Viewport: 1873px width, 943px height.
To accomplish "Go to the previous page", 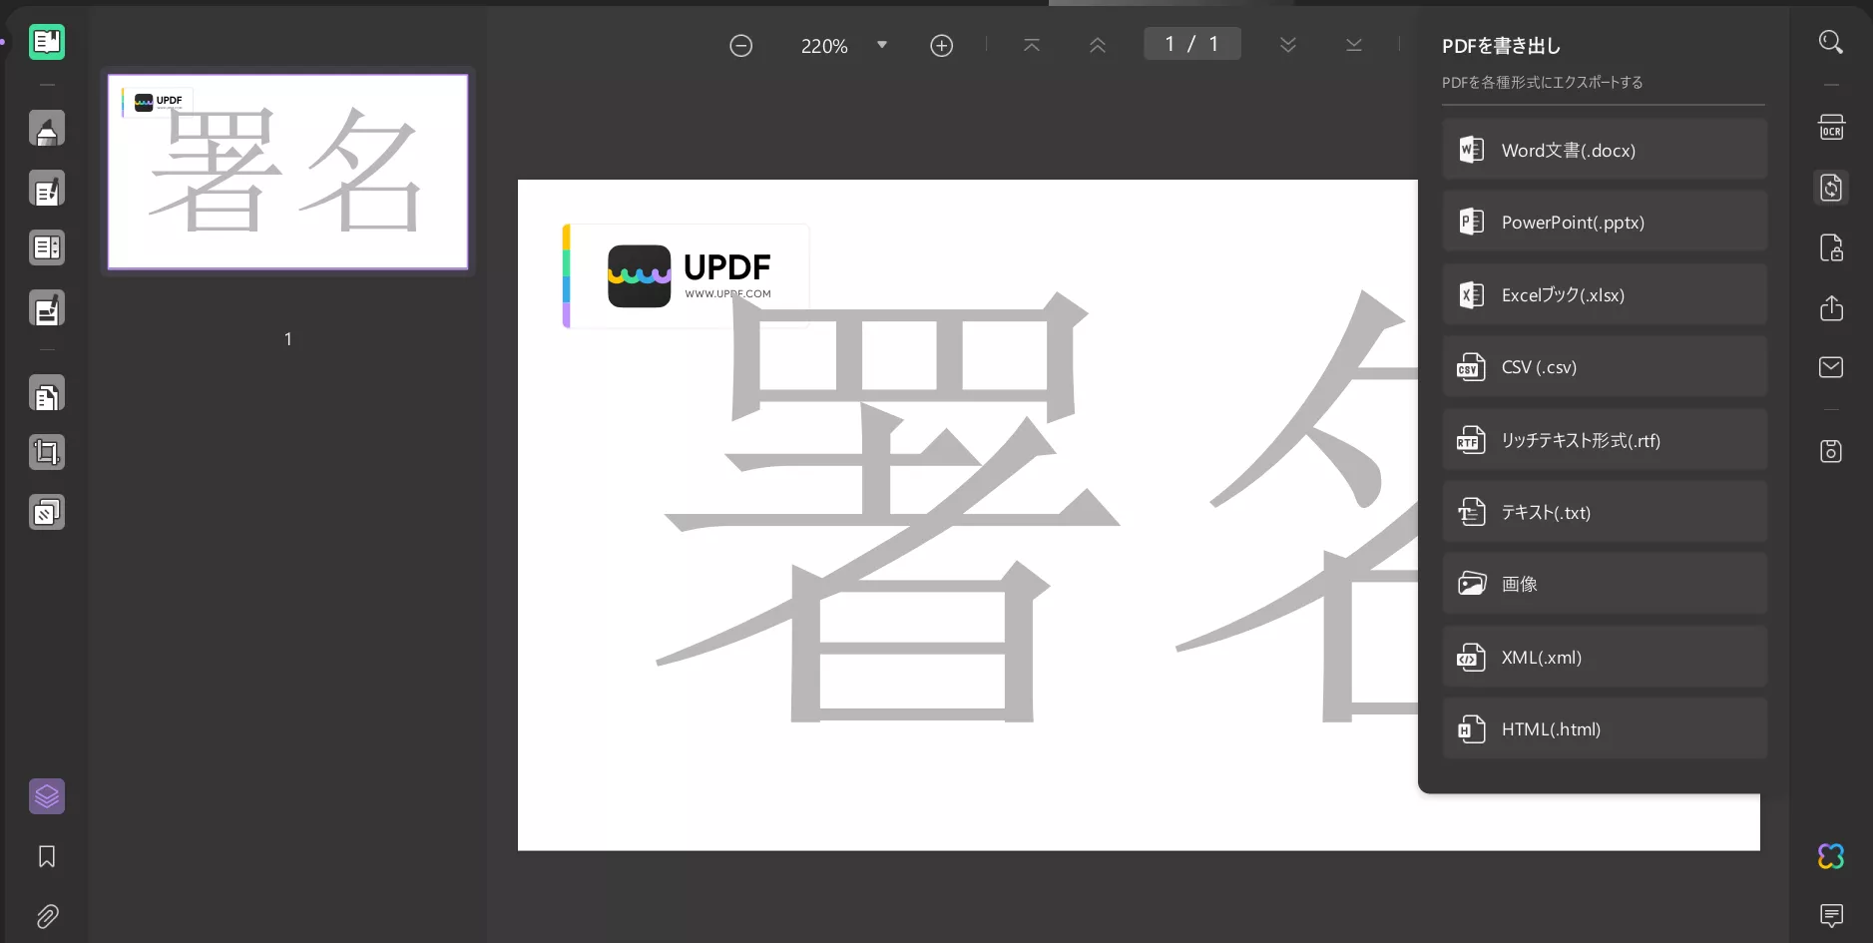I will coord(1098,45).
